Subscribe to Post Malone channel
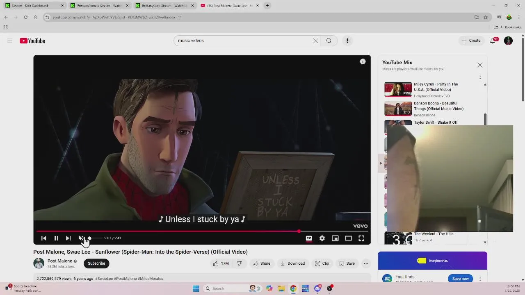 (96, 263)
